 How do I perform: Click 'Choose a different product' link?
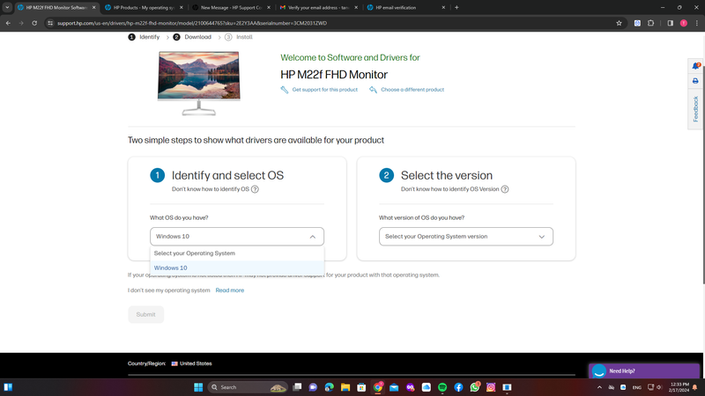pyautogui.click(x=412, y=90)
